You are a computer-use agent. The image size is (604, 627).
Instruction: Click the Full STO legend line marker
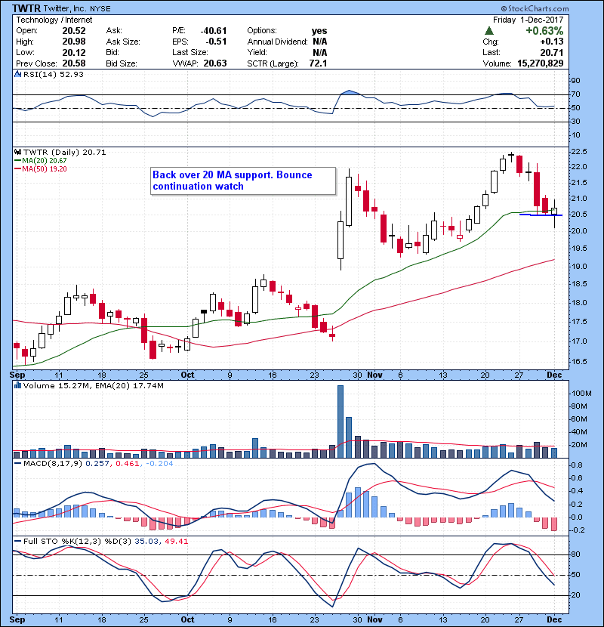tap(17, 541)
